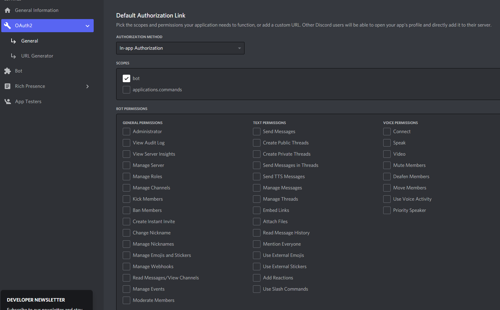Tick Move Members checkbox
The image size is (500, 310).
387,188
